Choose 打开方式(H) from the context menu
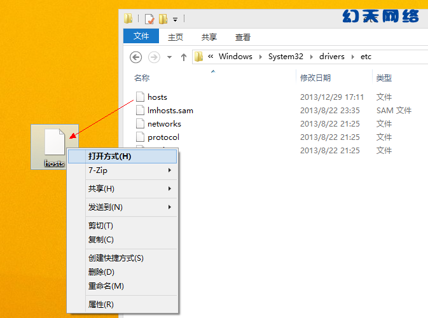Viewport: 428px width, 318px height. pos(109,156)
